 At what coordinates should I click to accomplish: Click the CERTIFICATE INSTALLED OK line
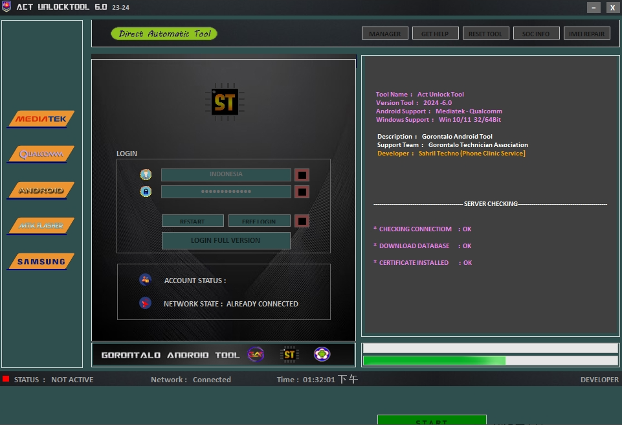[x=423, y=262]
